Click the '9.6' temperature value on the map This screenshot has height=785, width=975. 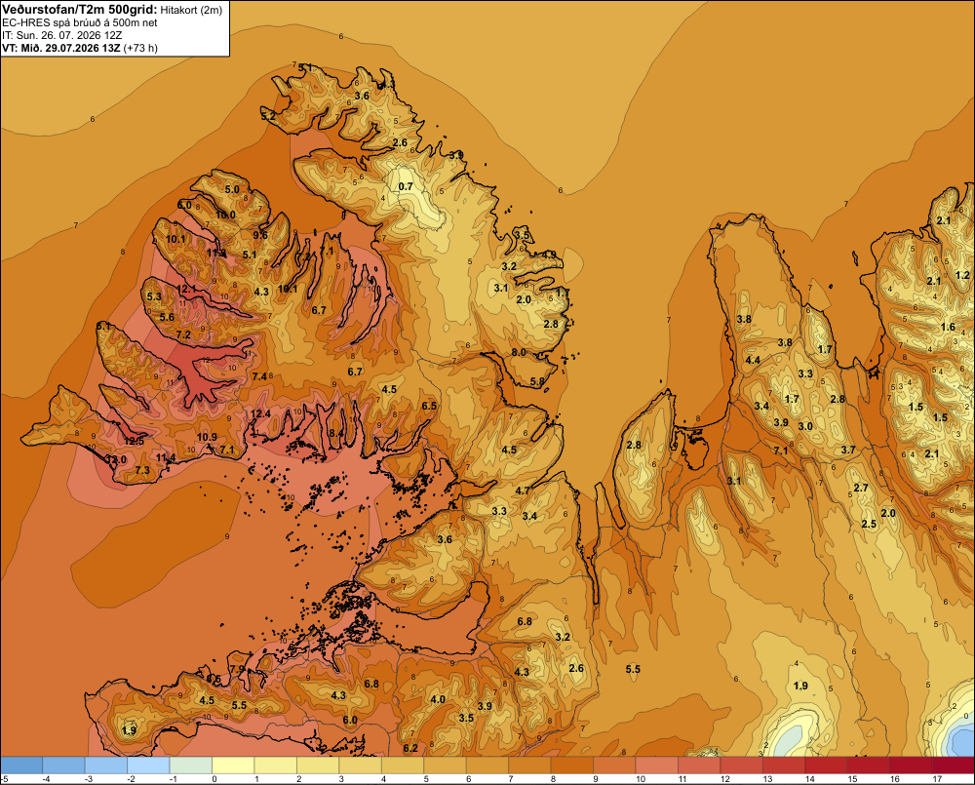coord(260,235)
